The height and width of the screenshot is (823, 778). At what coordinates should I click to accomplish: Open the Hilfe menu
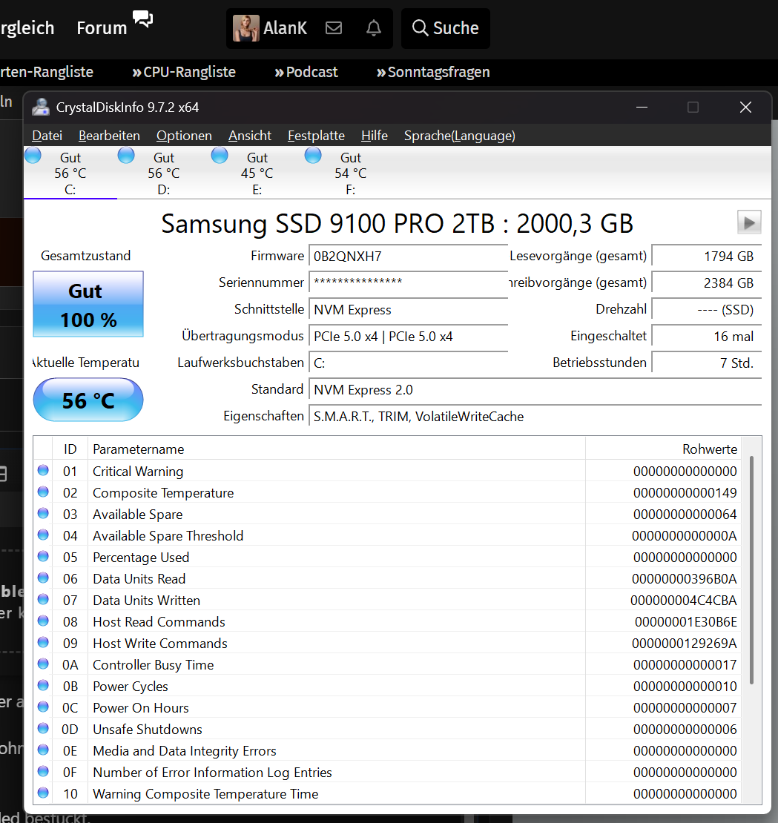click(x=375, y=136)
